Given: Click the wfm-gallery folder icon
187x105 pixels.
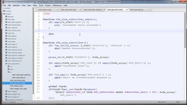Looking at the screenshot, I should [6, 36].
